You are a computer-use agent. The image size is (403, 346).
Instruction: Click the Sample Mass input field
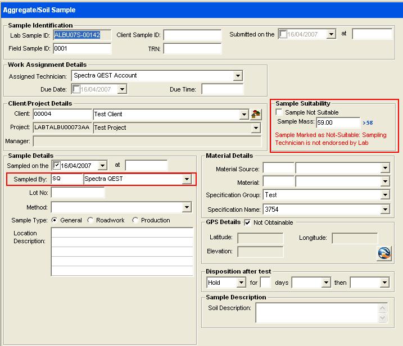[337, 122]
